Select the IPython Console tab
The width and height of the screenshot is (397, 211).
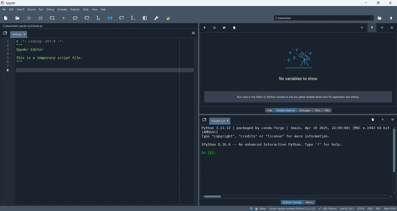[292, 203]
